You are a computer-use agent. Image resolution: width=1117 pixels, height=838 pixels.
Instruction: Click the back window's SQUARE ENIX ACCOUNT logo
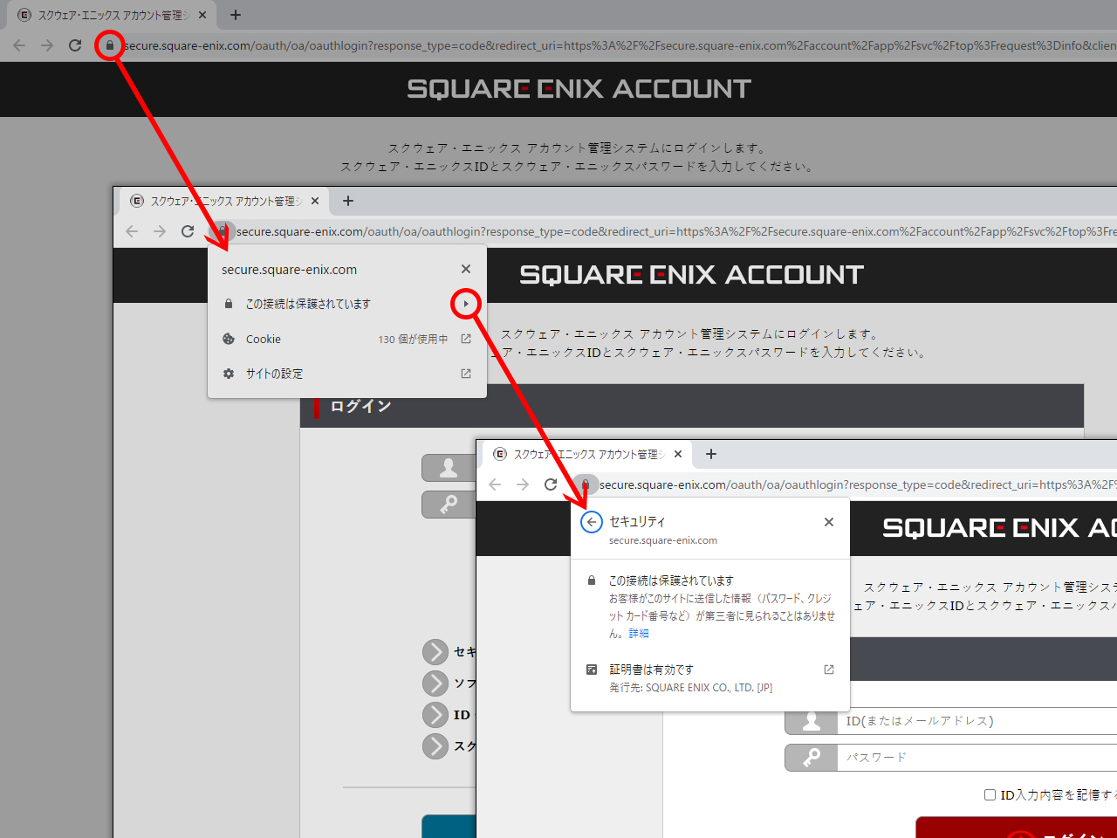(x=579, y=89)
